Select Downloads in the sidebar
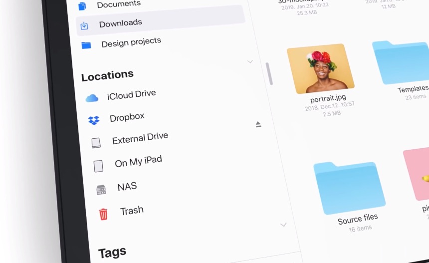The width and height of the screenshot is (429, 263). 160,21
